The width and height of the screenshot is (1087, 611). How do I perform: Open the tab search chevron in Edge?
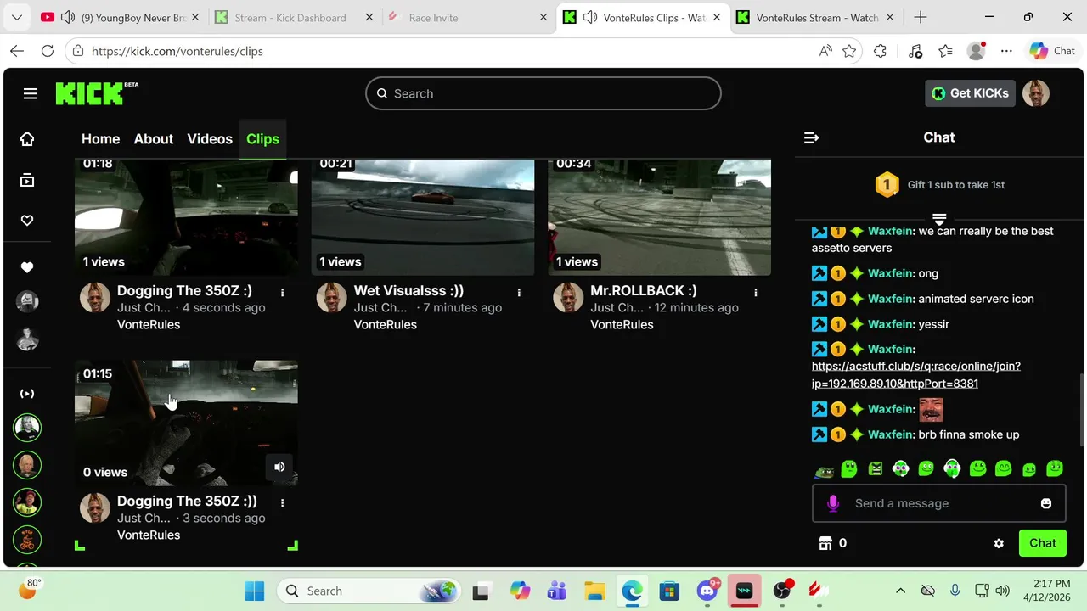pyautogui.click(x=18, y=18)
